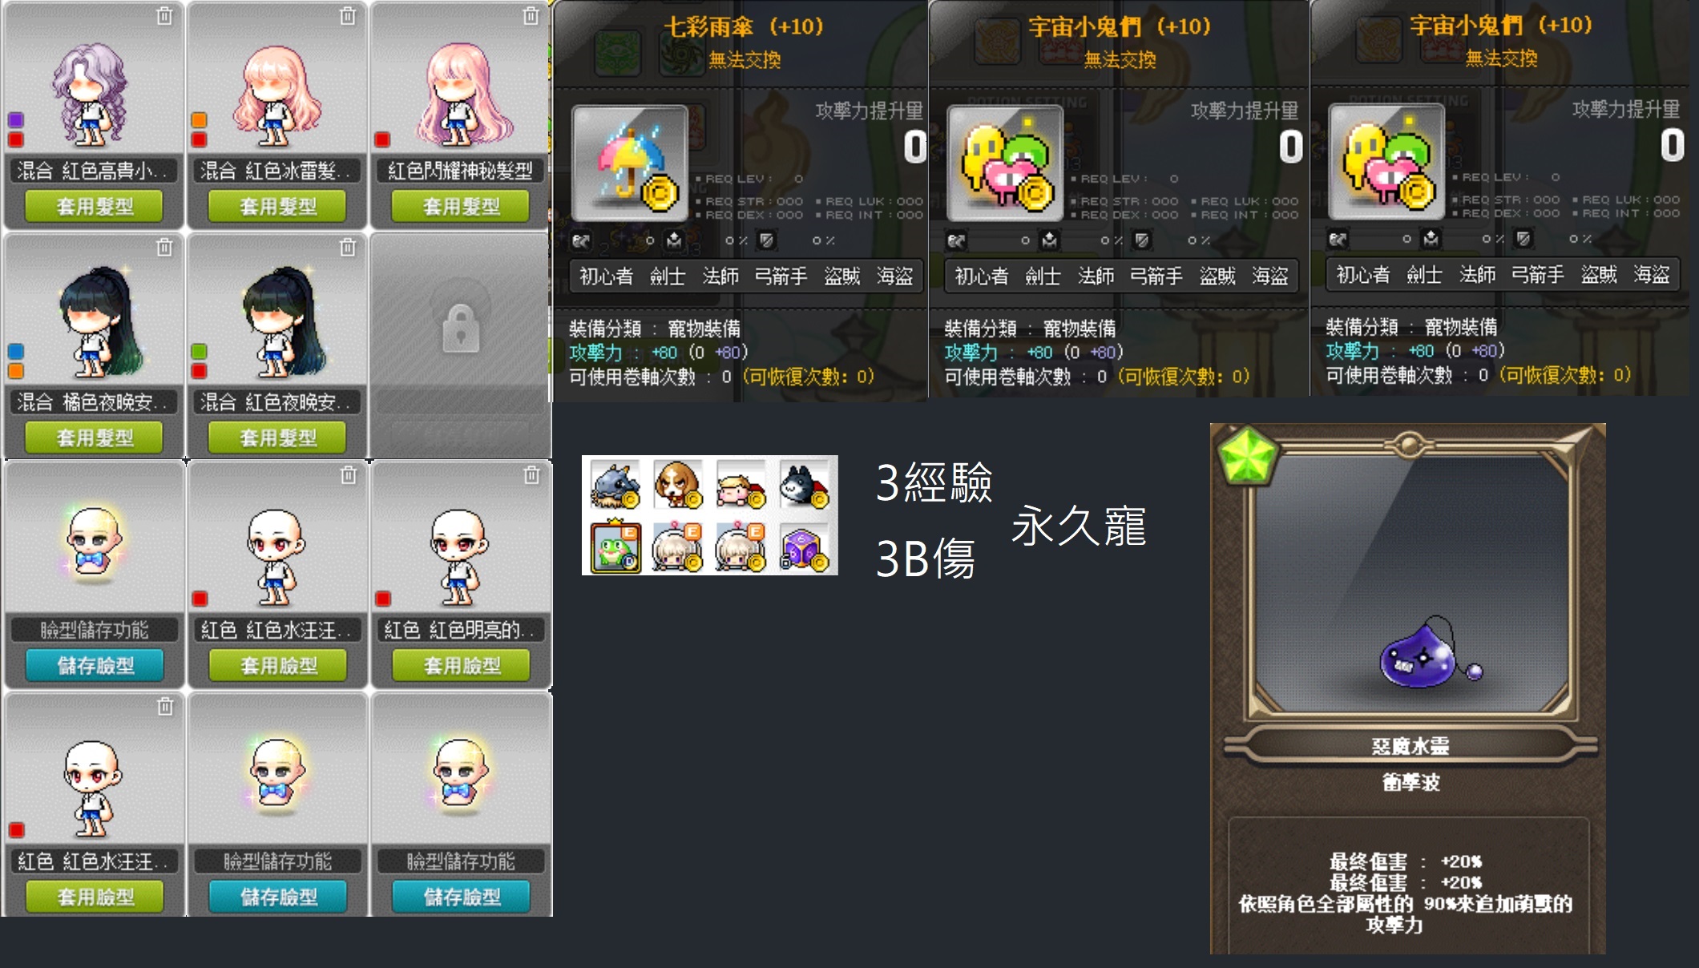Image resolution: width=1699 pixels, height=968 pixels.
Task: Apply hairstyle under 混合 紅色夜晚安 slot
Action: 277,438
